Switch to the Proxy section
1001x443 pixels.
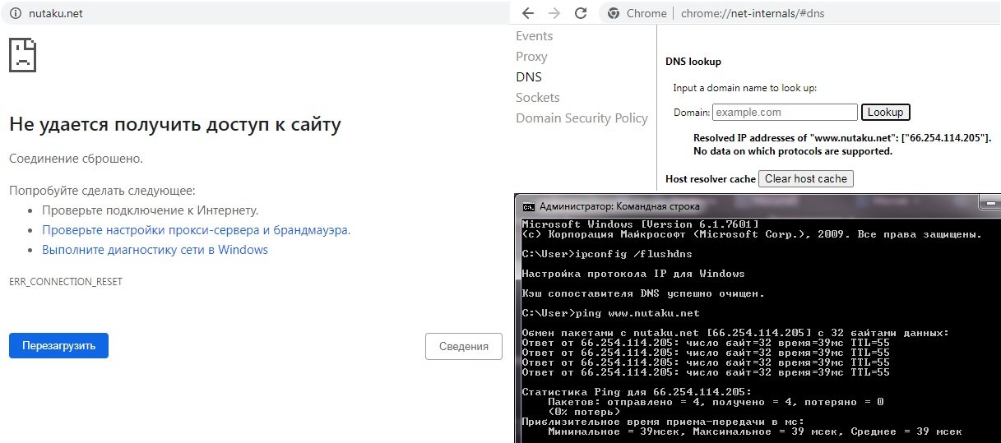pos(531,57)
